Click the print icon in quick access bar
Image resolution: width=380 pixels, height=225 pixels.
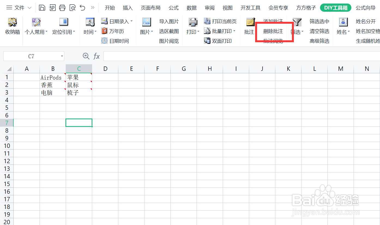point(62,8)
